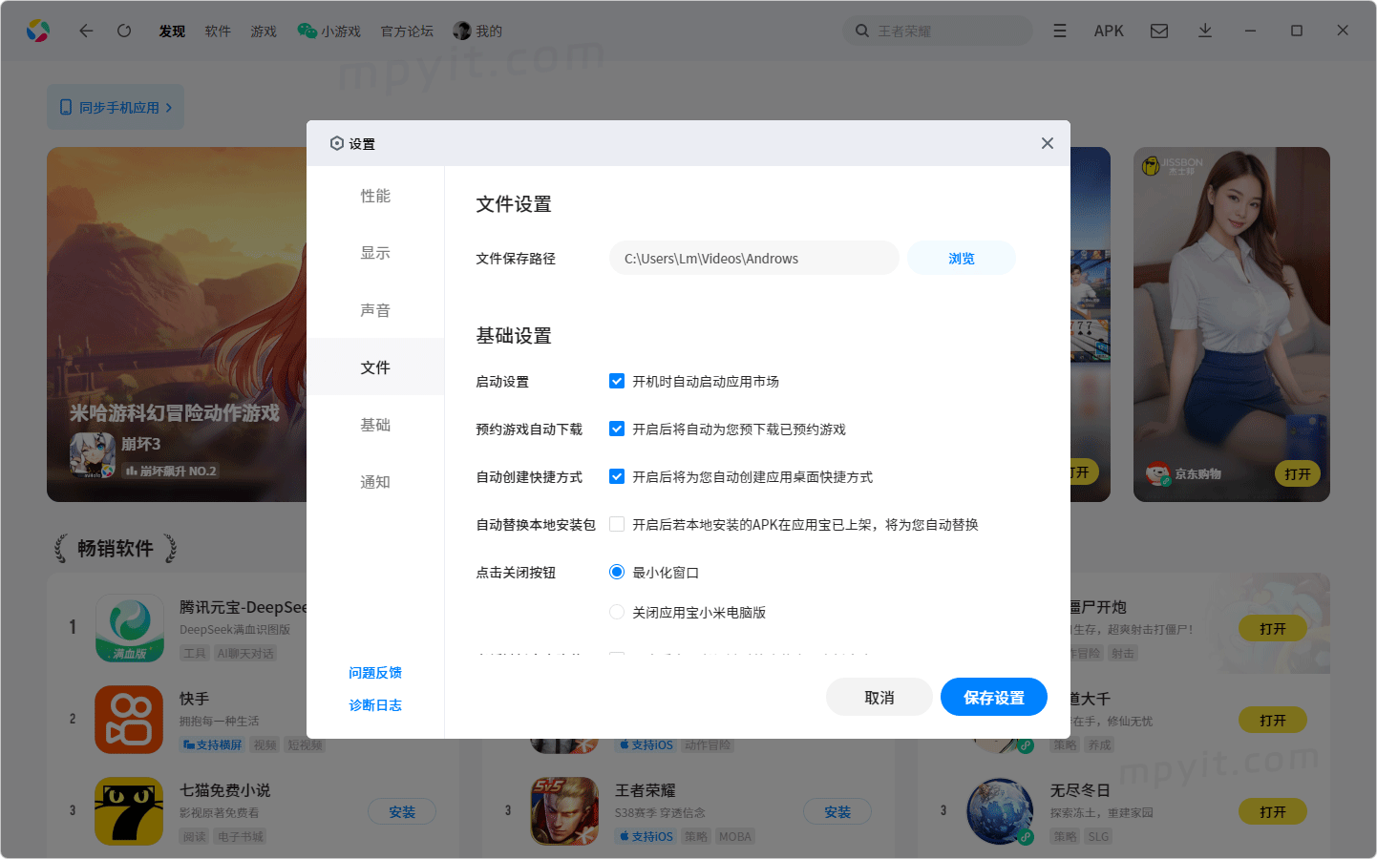Image resolution: width=1377 pixels, height=859 pixels.
Task: Click the 崩坏3 game icon on banner
Action: tap(93, 455)
